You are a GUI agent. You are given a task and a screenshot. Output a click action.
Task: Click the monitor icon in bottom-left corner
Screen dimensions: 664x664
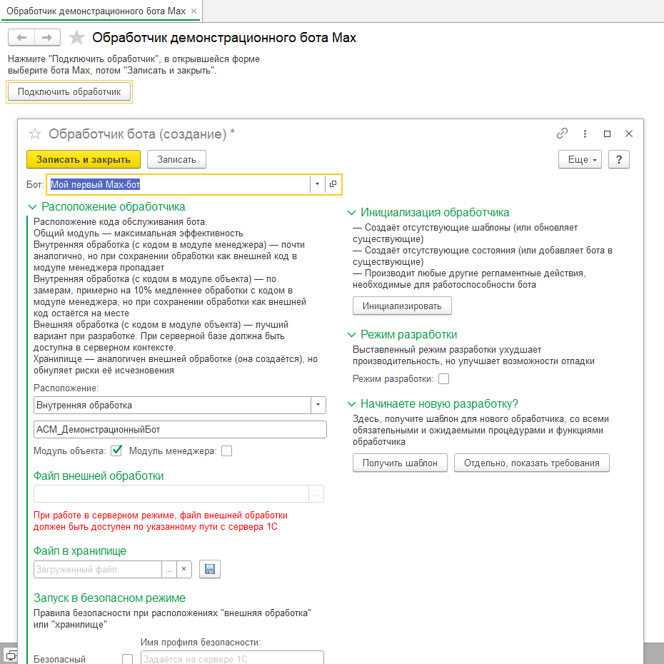pos(11,655)
